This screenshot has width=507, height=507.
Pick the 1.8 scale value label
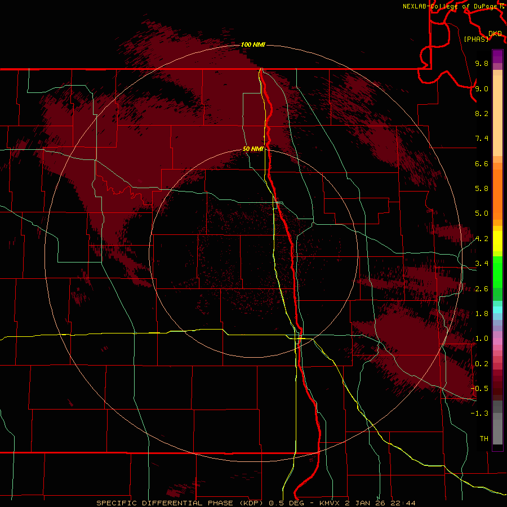point(482,314)
